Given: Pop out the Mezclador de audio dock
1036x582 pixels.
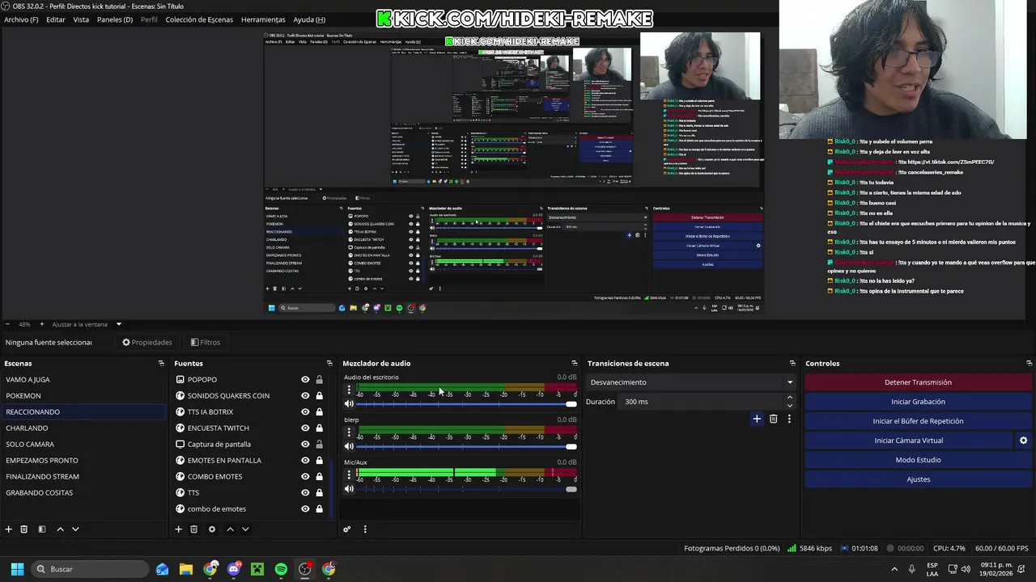Looking at the screenshot, I should click(x=575, y=364).
